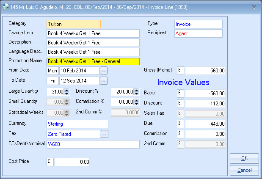
Task: Click the application icon in title bar
Action: click(5, 7)
